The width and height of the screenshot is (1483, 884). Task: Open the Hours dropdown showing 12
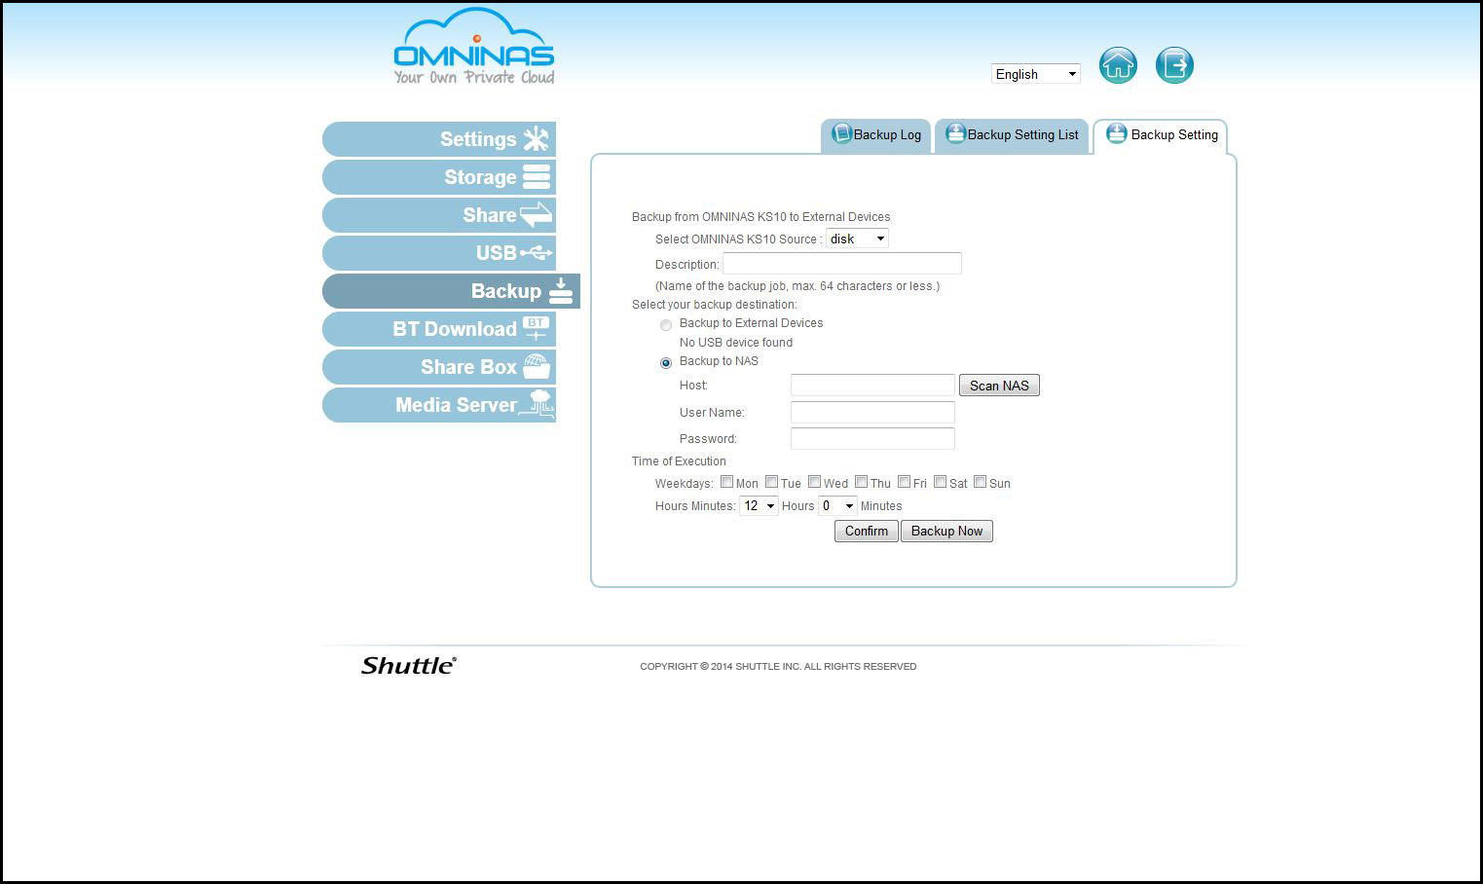[x=759, y=505]
